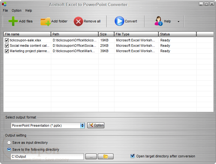Sort by the File Type column header
The width and height of the screenshot is (216, 164).
136,34
